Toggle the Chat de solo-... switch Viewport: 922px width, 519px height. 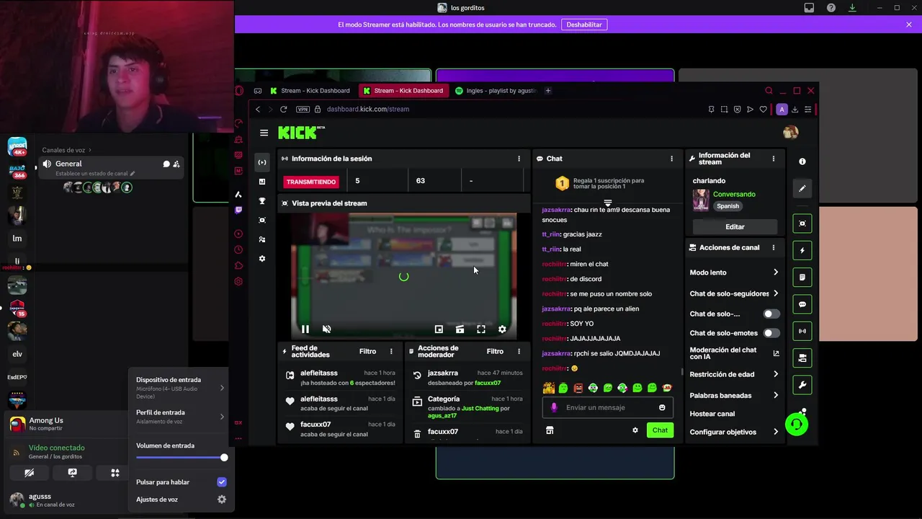771,314
